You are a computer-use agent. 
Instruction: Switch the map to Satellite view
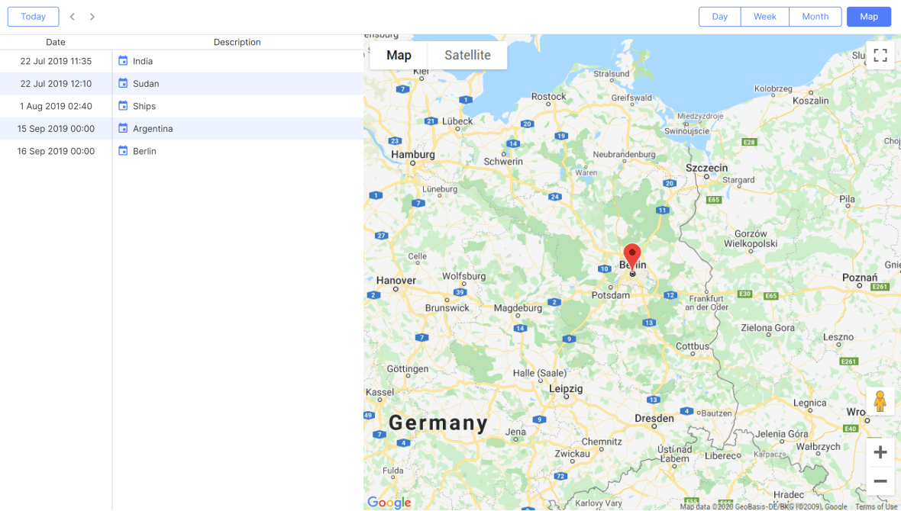point(467,54)
